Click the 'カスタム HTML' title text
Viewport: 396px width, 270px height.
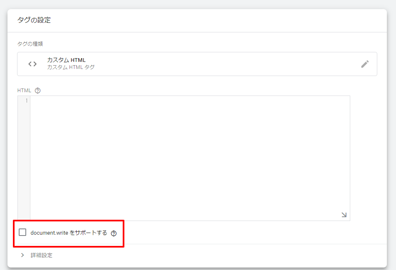point(66,60)
